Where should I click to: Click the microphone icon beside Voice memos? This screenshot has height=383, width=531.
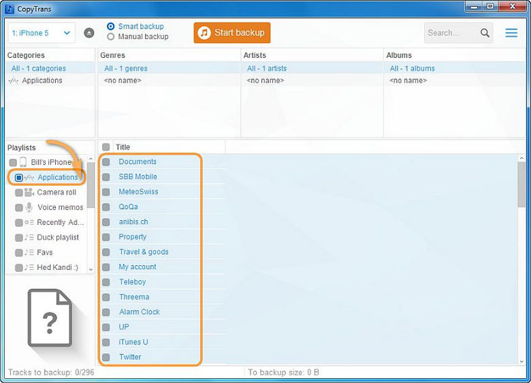29,207
